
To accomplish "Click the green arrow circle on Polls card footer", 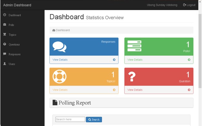I will (189, 60).
